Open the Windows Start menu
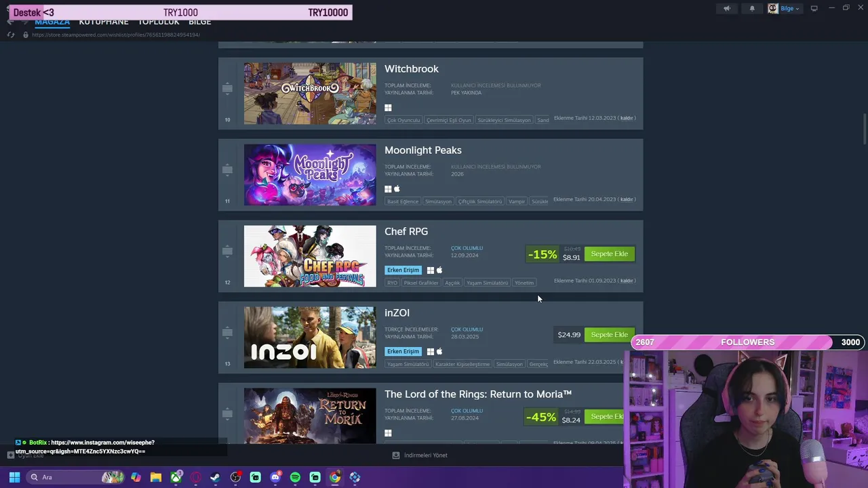 coord(14,477)
